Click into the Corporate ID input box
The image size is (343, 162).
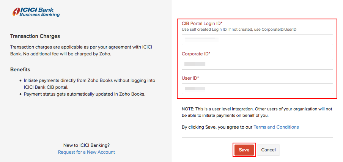(257, 64)
